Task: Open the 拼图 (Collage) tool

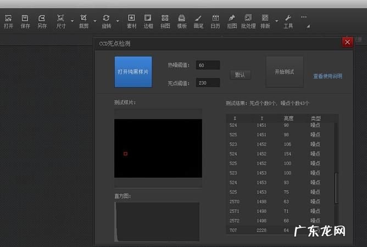Action: pyautogui.click(x=165, y=21)
